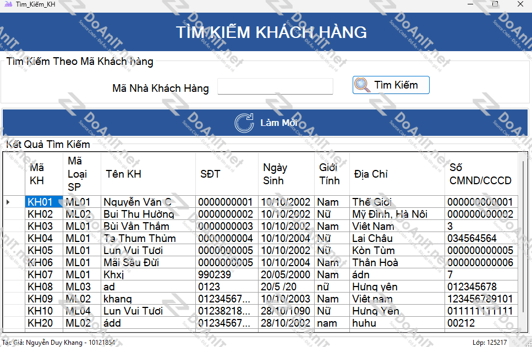Click the phone cell 0000000001
Viewport: 532px width, 347px height.
click(x=227, y=202)
